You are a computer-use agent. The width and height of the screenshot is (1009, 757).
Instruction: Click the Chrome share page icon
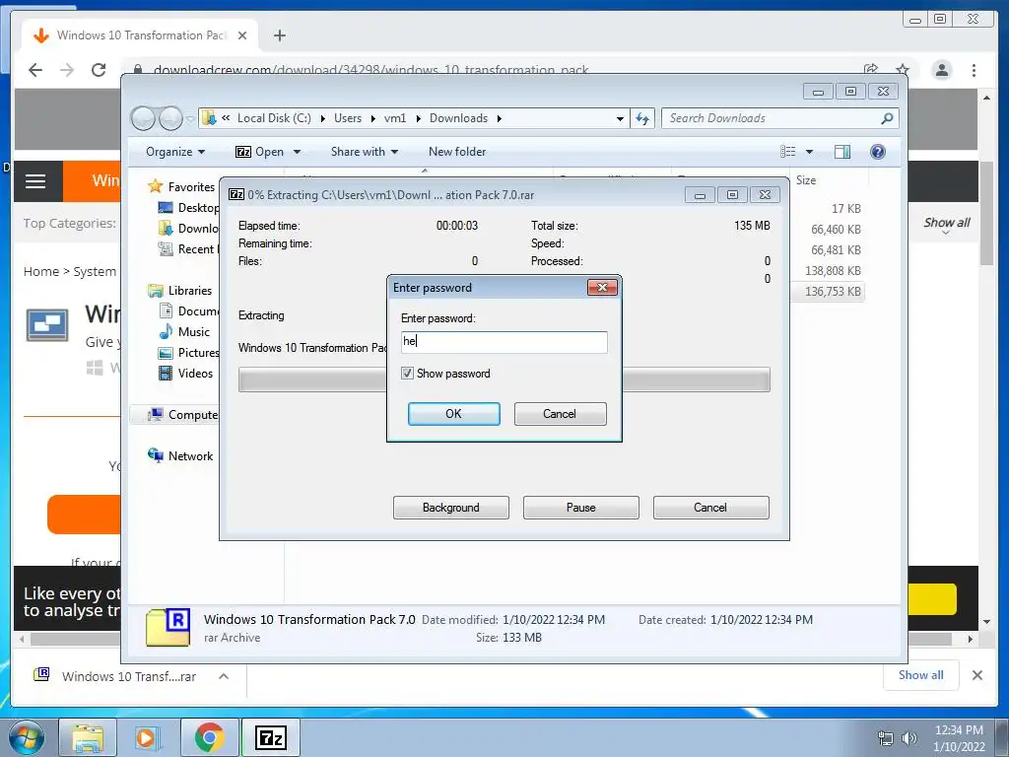pos(871,70)
